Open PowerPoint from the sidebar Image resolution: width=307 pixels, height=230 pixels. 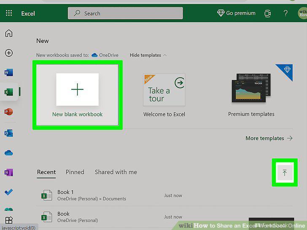click(8, 112)
